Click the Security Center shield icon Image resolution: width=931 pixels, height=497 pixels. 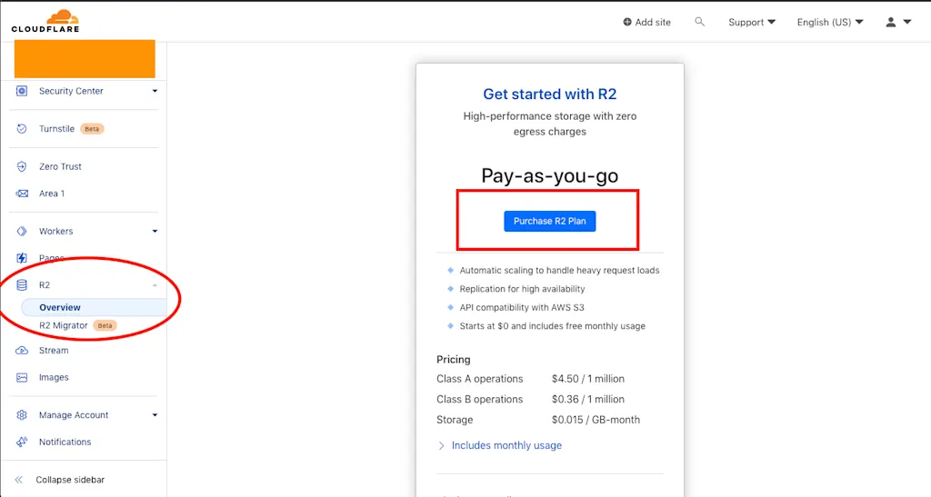coord(22,91)
